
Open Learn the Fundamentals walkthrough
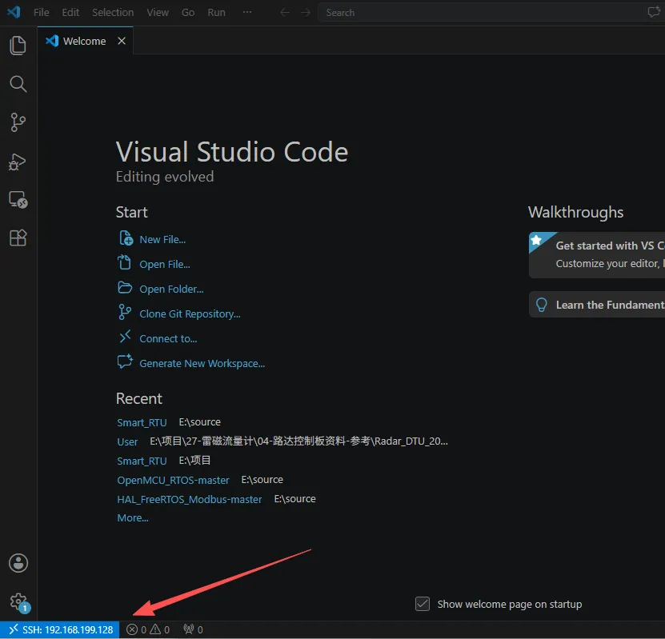click(597, 305)
